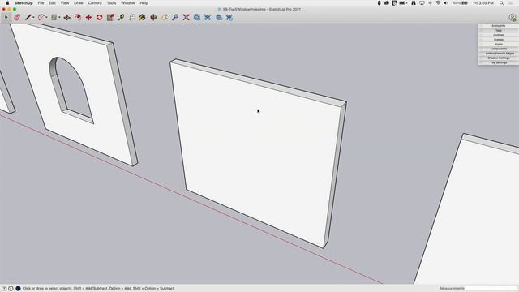Select the Tape Measure tool
Image resolution: width=519 pixels, height=292 pixels.
(x=121, y=17)
